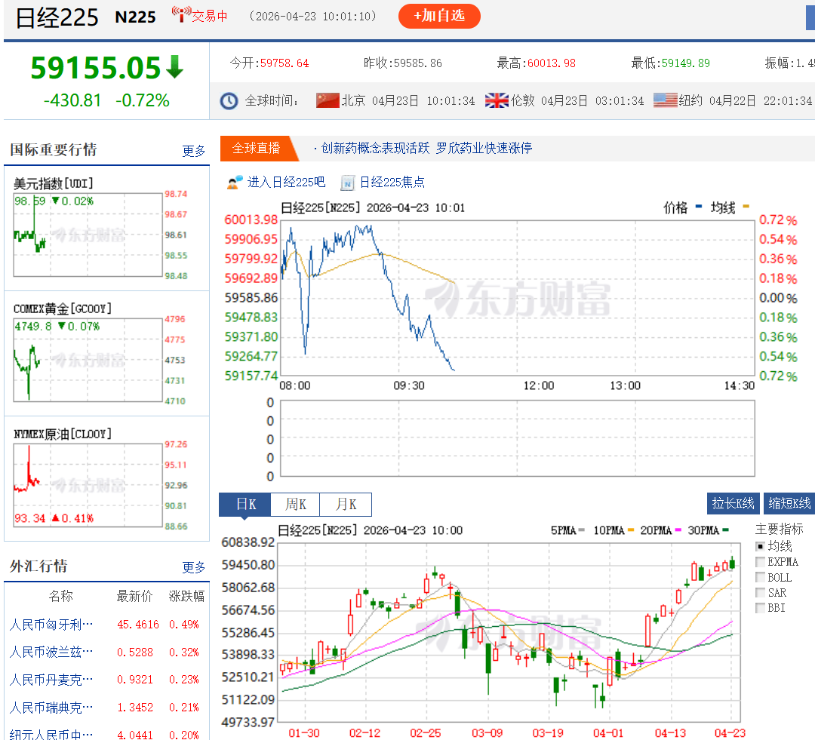
Task: Click the clock icon beside 全球时间
Action: click(229, 101)
